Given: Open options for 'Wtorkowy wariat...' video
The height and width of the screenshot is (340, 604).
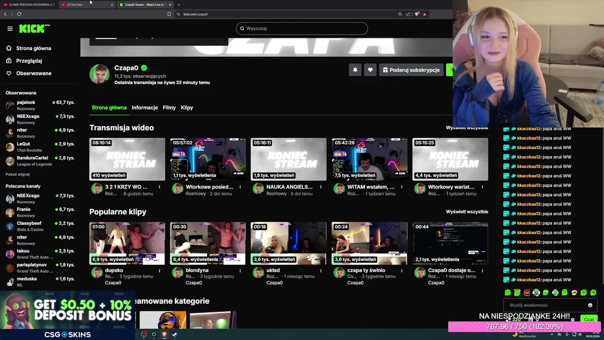Looking at the screenshot, I should coord(482,187).
